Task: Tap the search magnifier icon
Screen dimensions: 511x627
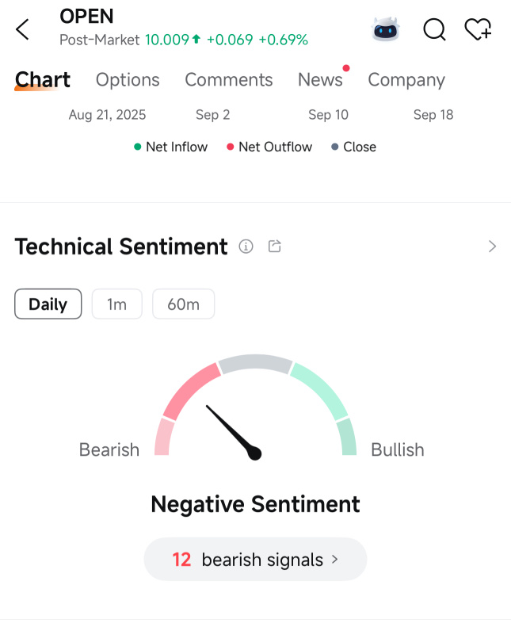Action: (x=434, y=30)
